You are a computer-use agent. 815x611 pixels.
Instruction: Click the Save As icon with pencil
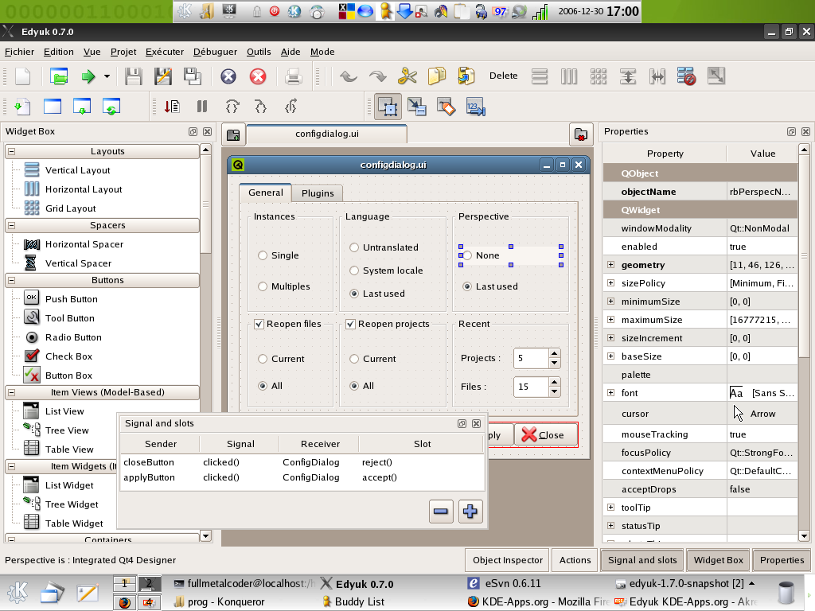163,76
